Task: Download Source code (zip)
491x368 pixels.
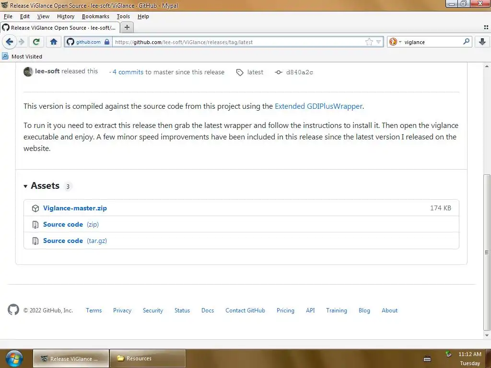Action: [x=71, y=224]
